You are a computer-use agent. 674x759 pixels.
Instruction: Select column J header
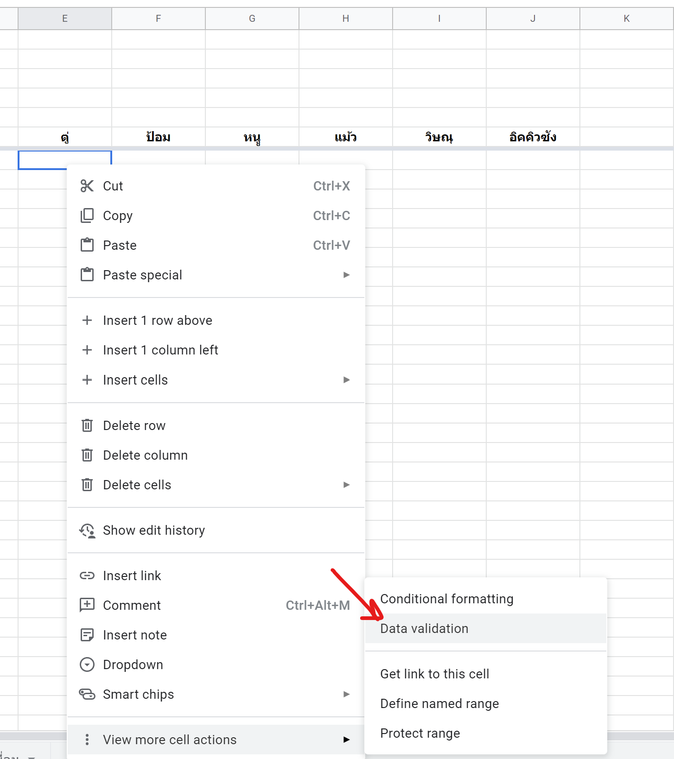(533, 19)
